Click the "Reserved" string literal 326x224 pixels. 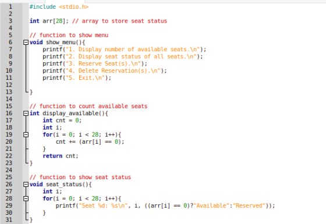[249, 206]
